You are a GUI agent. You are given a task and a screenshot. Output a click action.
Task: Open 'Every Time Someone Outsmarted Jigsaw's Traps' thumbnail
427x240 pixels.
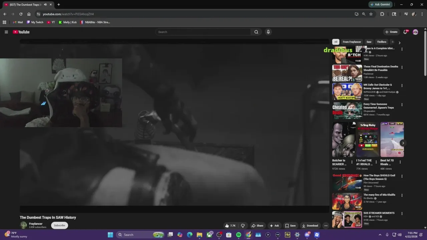(x=347, y=110)
